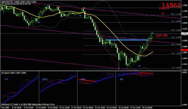The image size is (188, 109).
Task: Select the red '<231:59' countdown label
Action: point(161,35)
